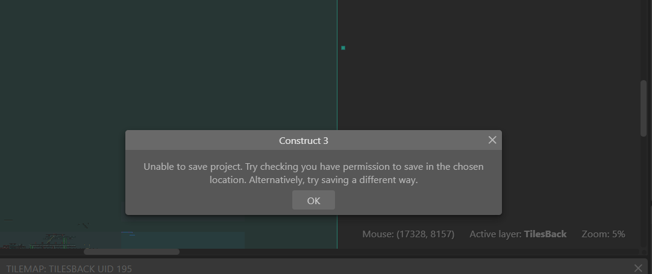
Task: Click the 'Active layer:' status label
Action: tap(495, 234)
